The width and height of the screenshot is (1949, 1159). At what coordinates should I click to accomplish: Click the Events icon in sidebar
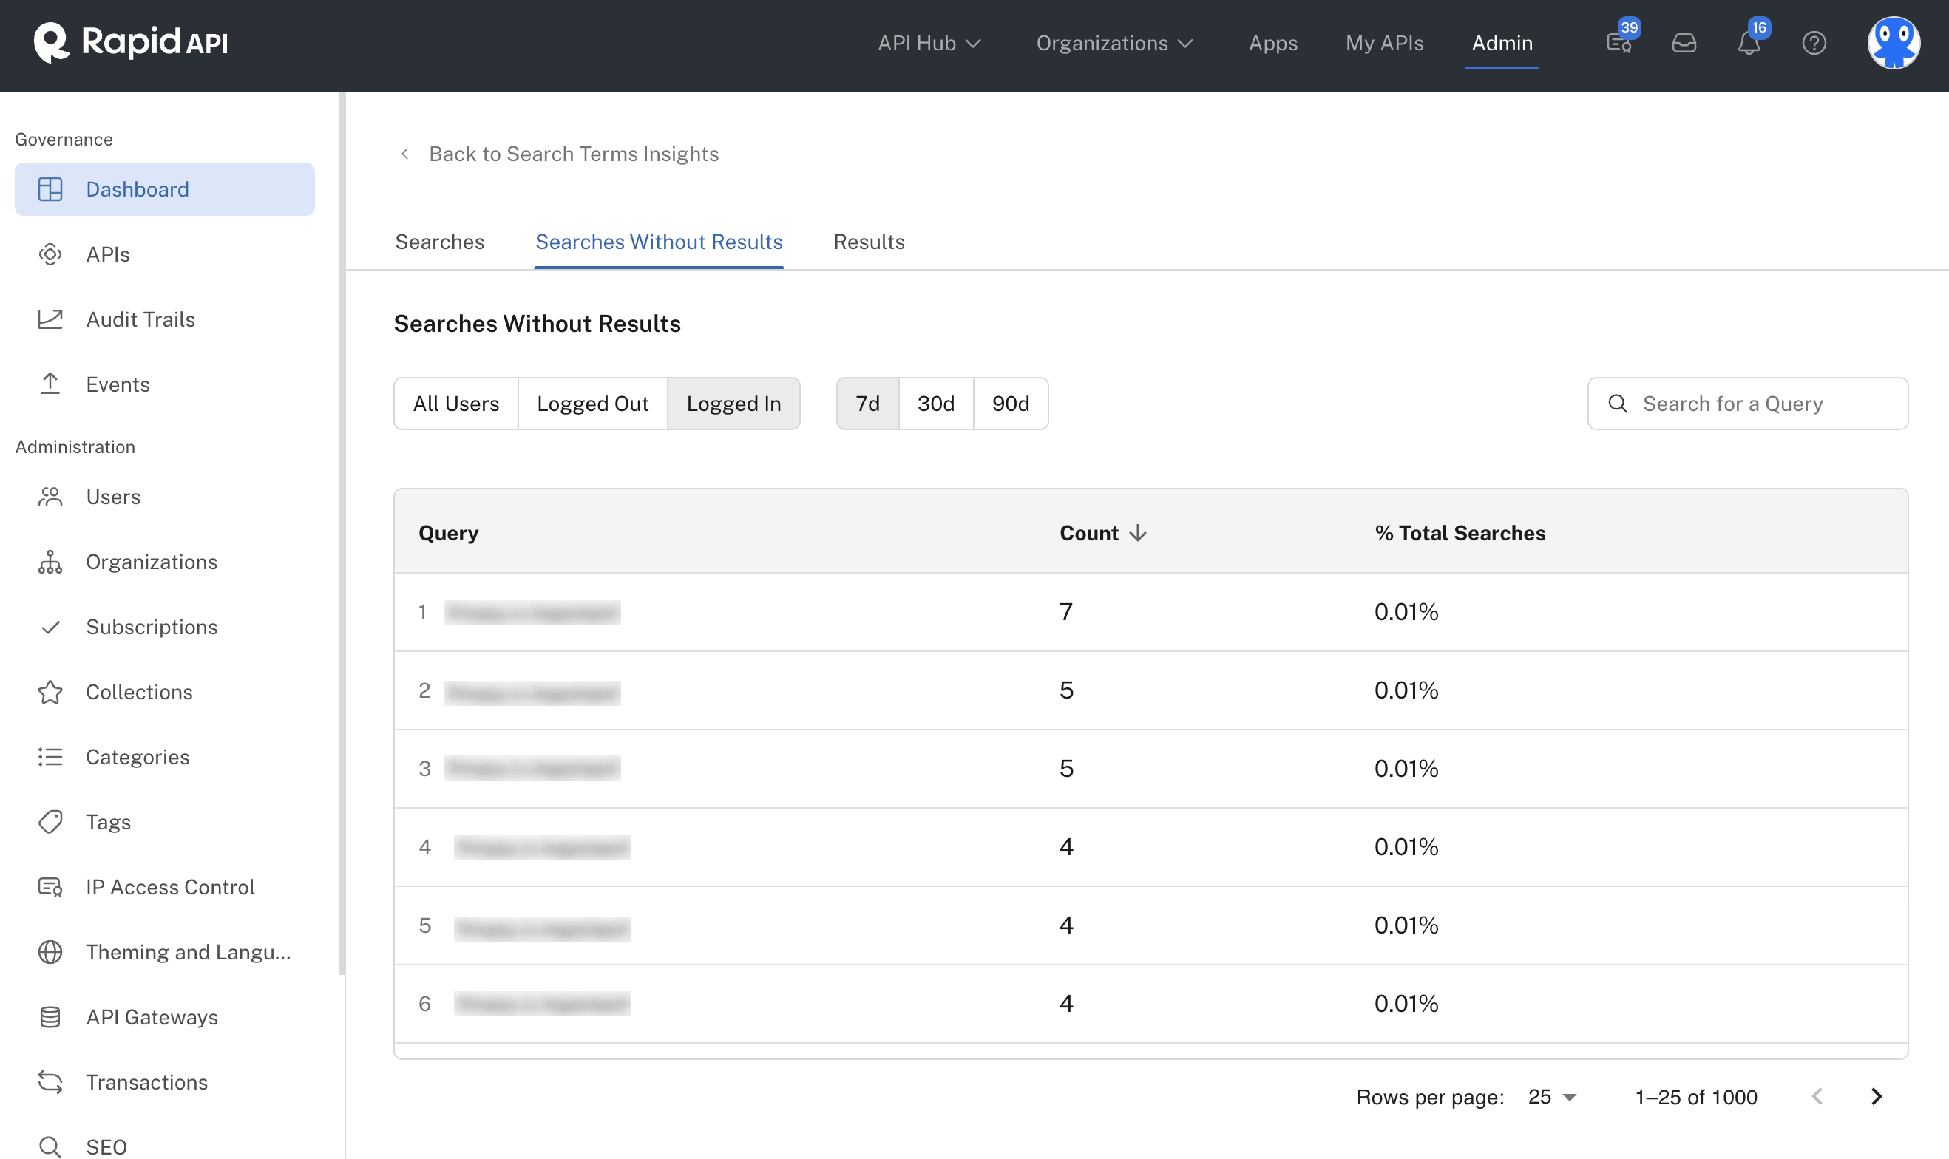tap(51, 384)
